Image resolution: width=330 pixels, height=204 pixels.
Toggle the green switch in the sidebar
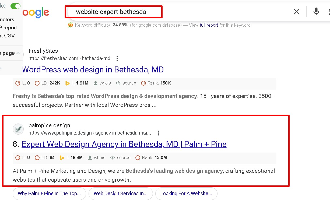click(15, 6)
